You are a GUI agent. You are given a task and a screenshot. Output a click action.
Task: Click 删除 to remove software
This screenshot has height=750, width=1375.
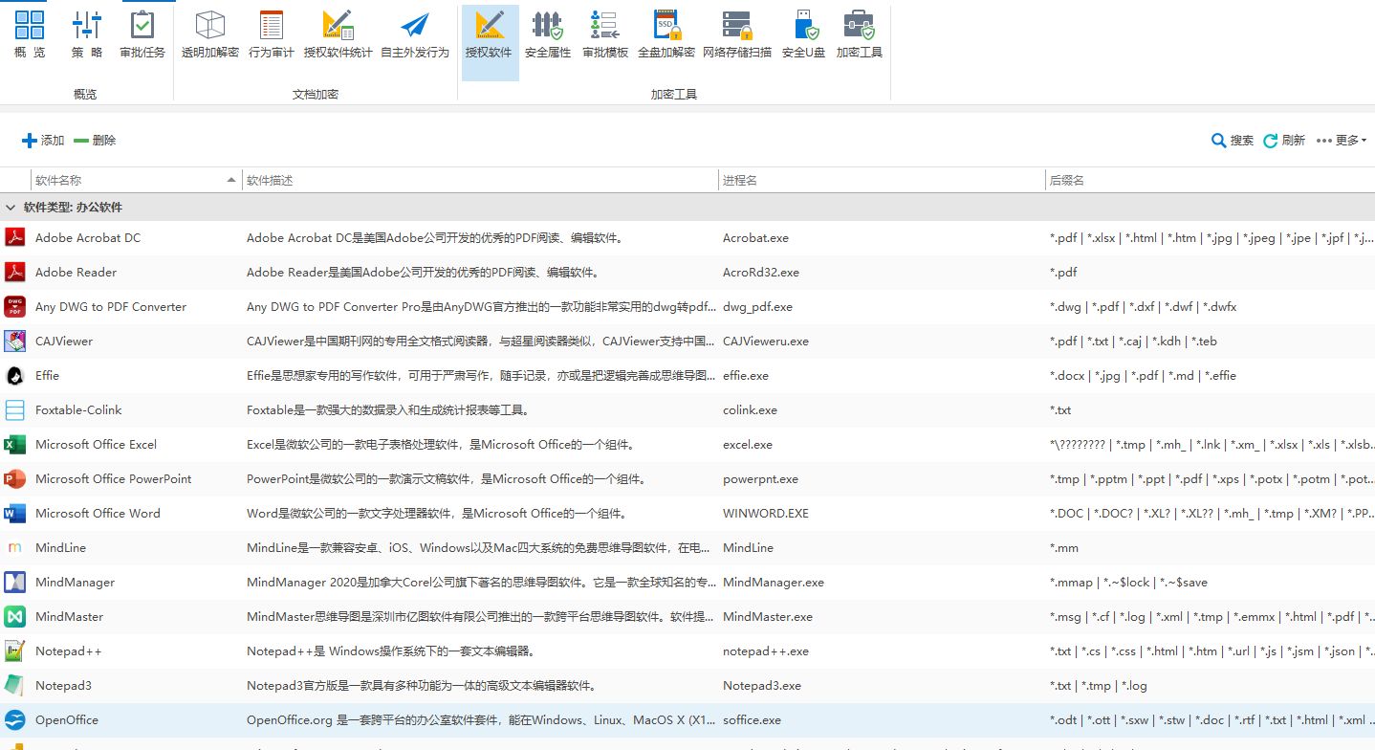[95, 141]
